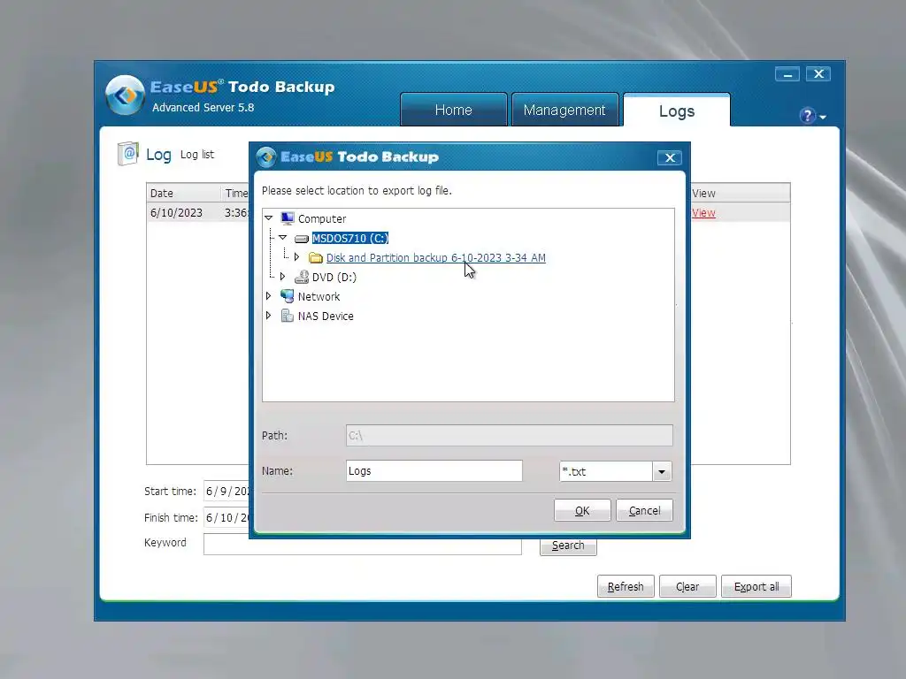The image size is (906, 679).
Task: Expand the Disk and Partition backup folder
Action: (296, 257)
